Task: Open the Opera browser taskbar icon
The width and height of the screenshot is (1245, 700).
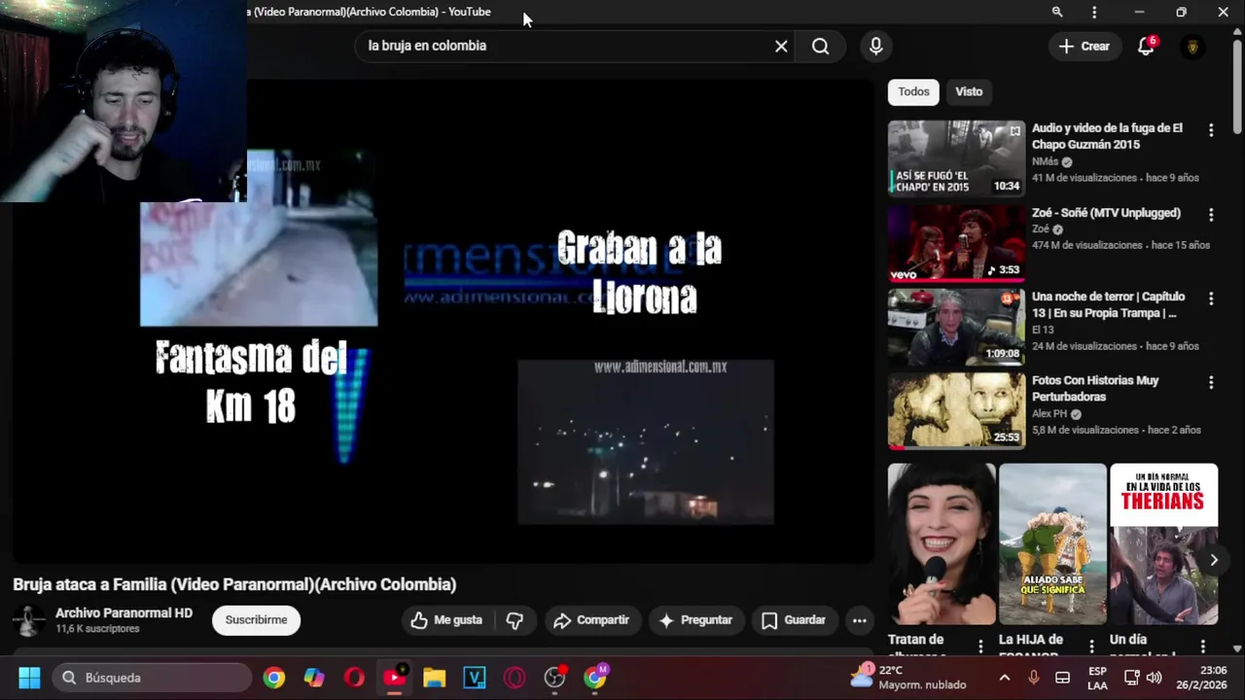Action: [x=354, y=678]
